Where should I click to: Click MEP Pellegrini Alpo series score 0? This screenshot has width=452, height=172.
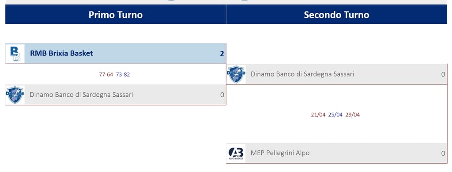[443, 154]
